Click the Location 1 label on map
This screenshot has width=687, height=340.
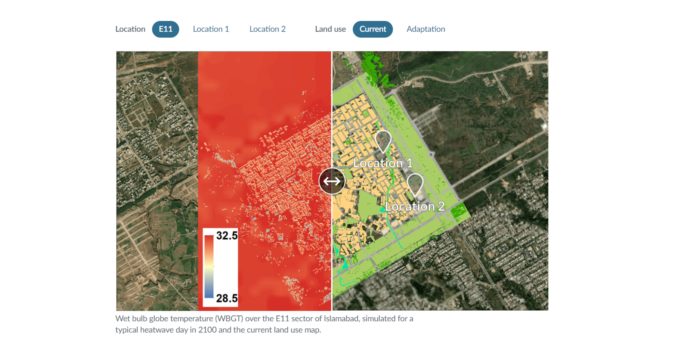tap(383, 163)
